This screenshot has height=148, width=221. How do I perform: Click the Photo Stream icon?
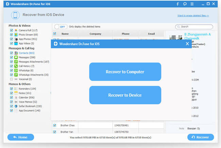(x=16, y=35)
